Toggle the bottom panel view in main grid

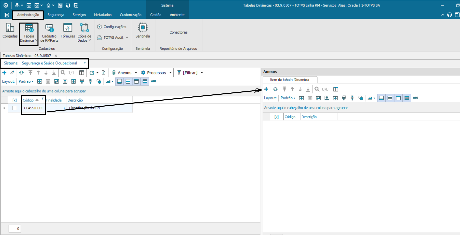120,81
